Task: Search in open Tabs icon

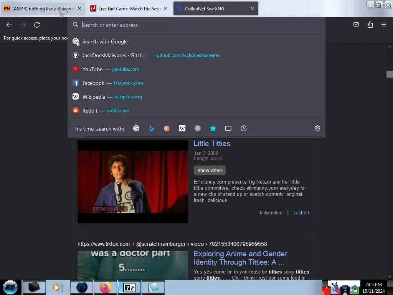Action: pyautogui.click(x=228, y=128)
